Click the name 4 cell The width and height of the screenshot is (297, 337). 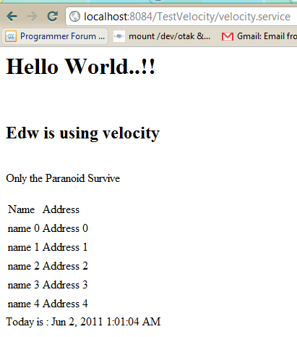[24, 304]
